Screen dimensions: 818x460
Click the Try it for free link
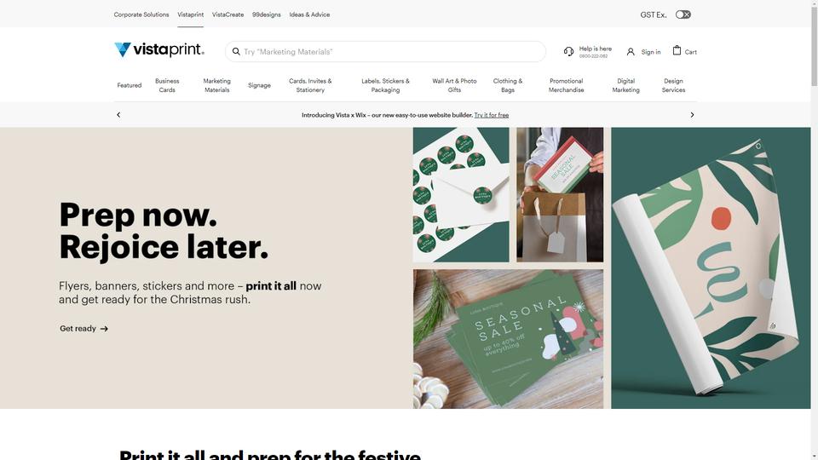pyautogui.click(x=492, y=115)
